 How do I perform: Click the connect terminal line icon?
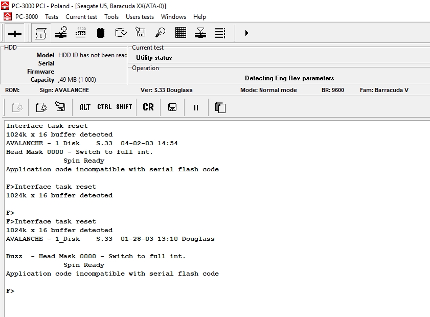(x=14, y=33)
